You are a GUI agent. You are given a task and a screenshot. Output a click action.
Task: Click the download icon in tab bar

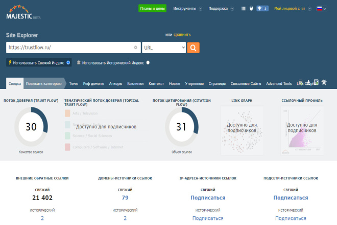click(308, 82)
